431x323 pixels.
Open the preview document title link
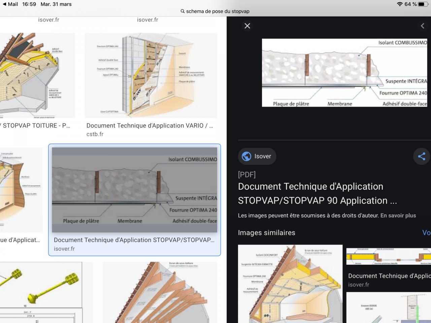[318, 193]
